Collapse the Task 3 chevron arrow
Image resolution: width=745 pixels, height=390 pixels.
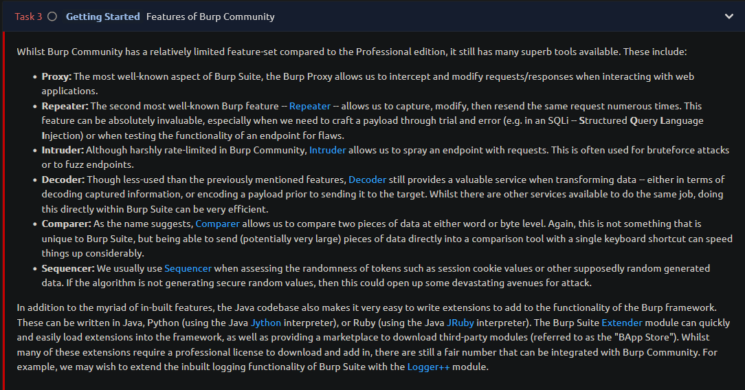click(x=729, y=17)
